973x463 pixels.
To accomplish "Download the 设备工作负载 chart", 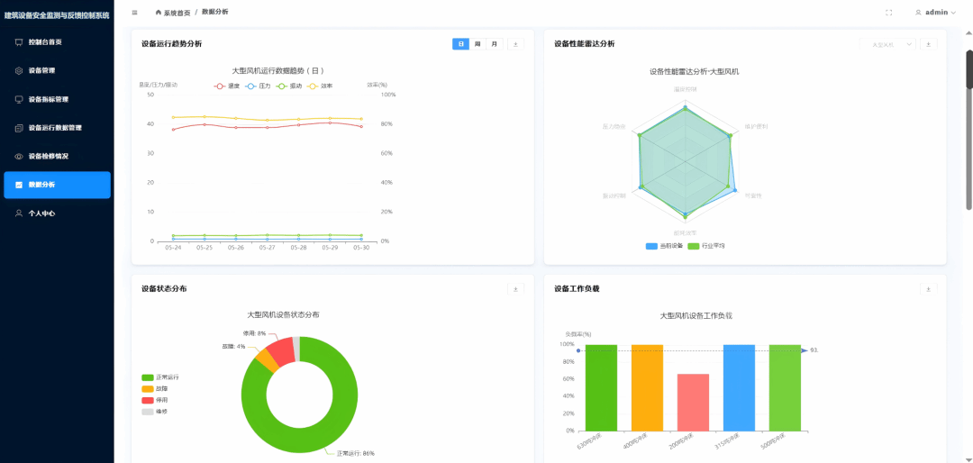I will point(929,289).
